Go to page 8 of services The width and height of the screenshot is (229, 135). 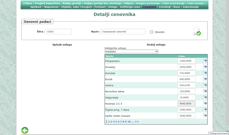coord(123,121)
